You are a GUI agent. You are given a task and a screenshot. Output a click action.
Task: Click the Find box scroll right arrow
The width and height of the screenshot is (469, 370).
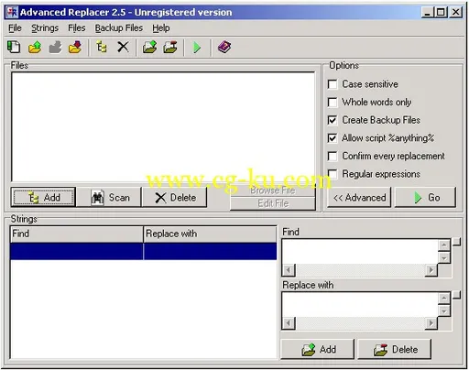(431, 270)
